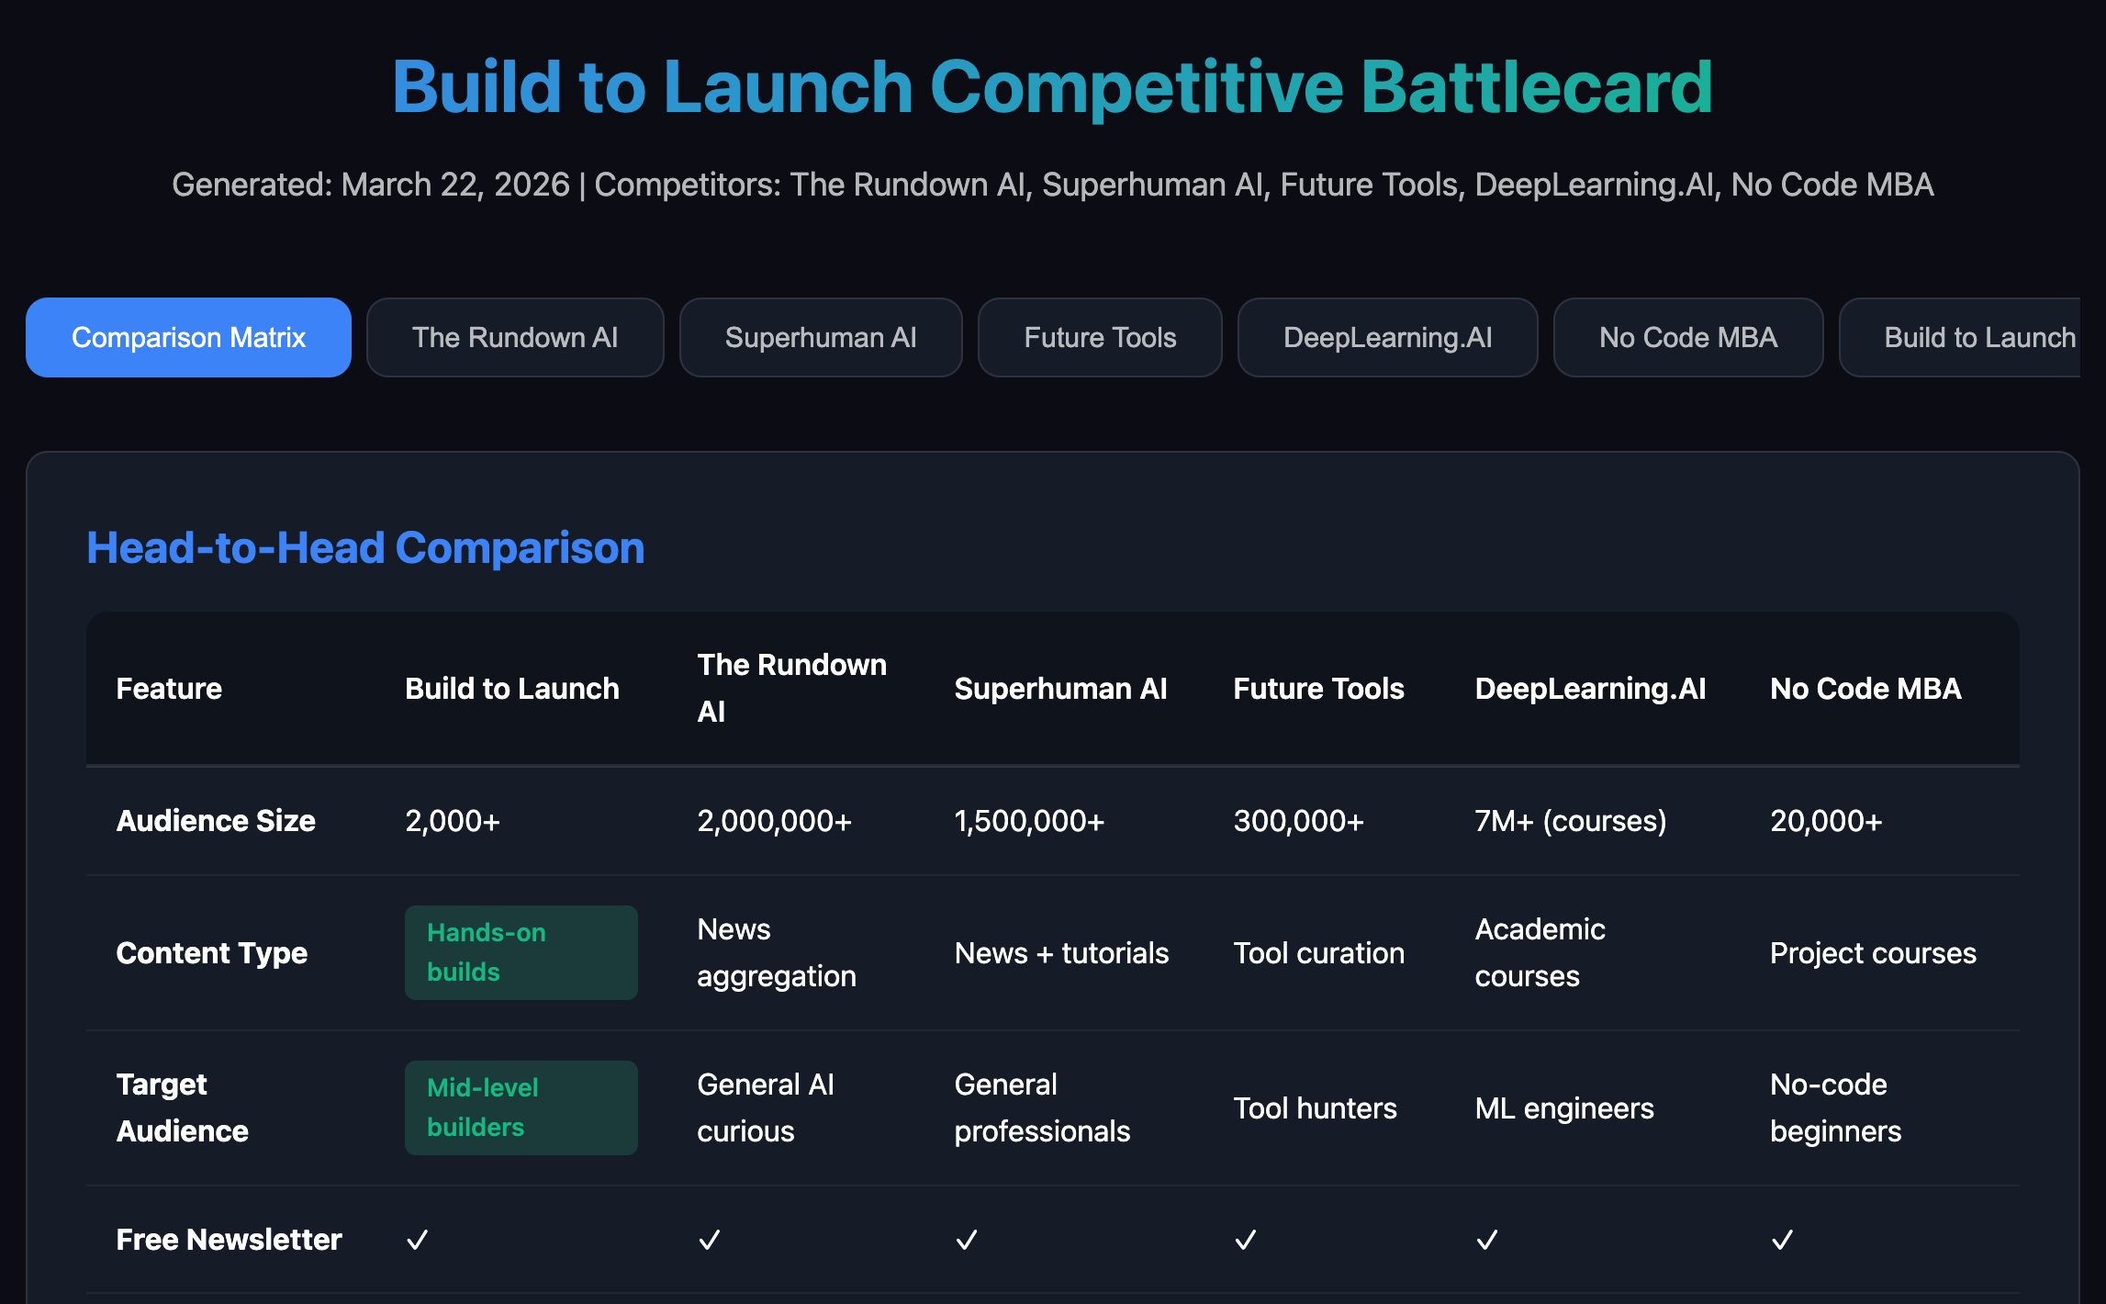Click the Head-to-Head Comparison heading
This screenshot has height=1304, width=2106.
(x=365, y=548)
